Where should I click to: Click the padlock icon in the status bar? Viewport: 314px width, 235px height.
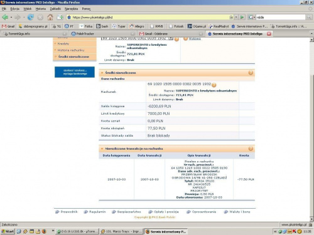pyautogui.click(x=310, y=224)
